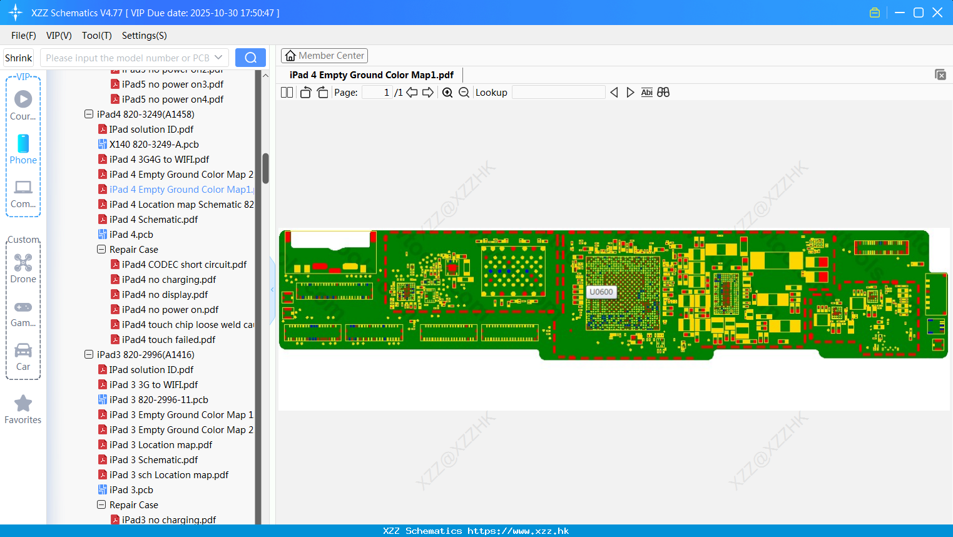Find previous lookup result triangle
This screenshot has height=537, width=953.
coord(614,93)
